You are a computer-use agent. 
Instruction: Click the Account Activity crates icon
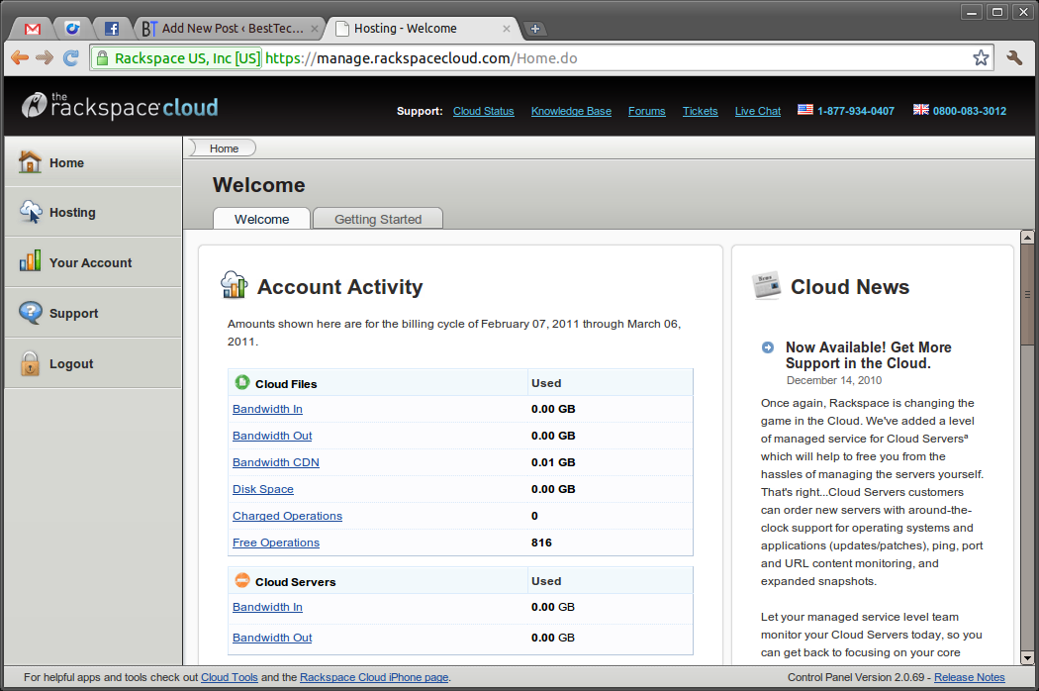(234, 284)
